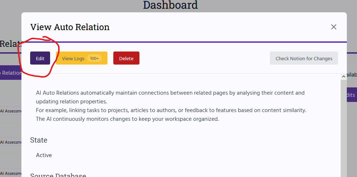Select the first AI Assessment row
The width and height of the screenshot is (357, 177).
[11, 111]
